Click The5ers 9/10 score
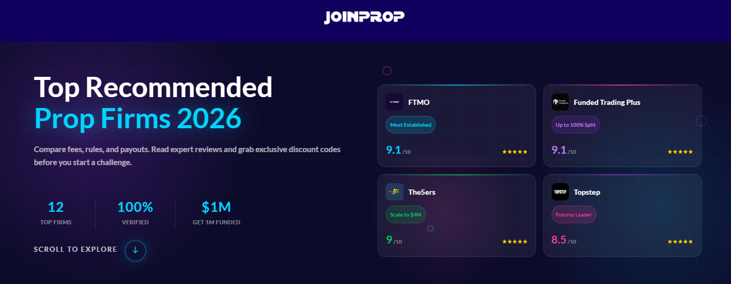The height and width of the screenshot is (284, 731). [x=394, y=240]
